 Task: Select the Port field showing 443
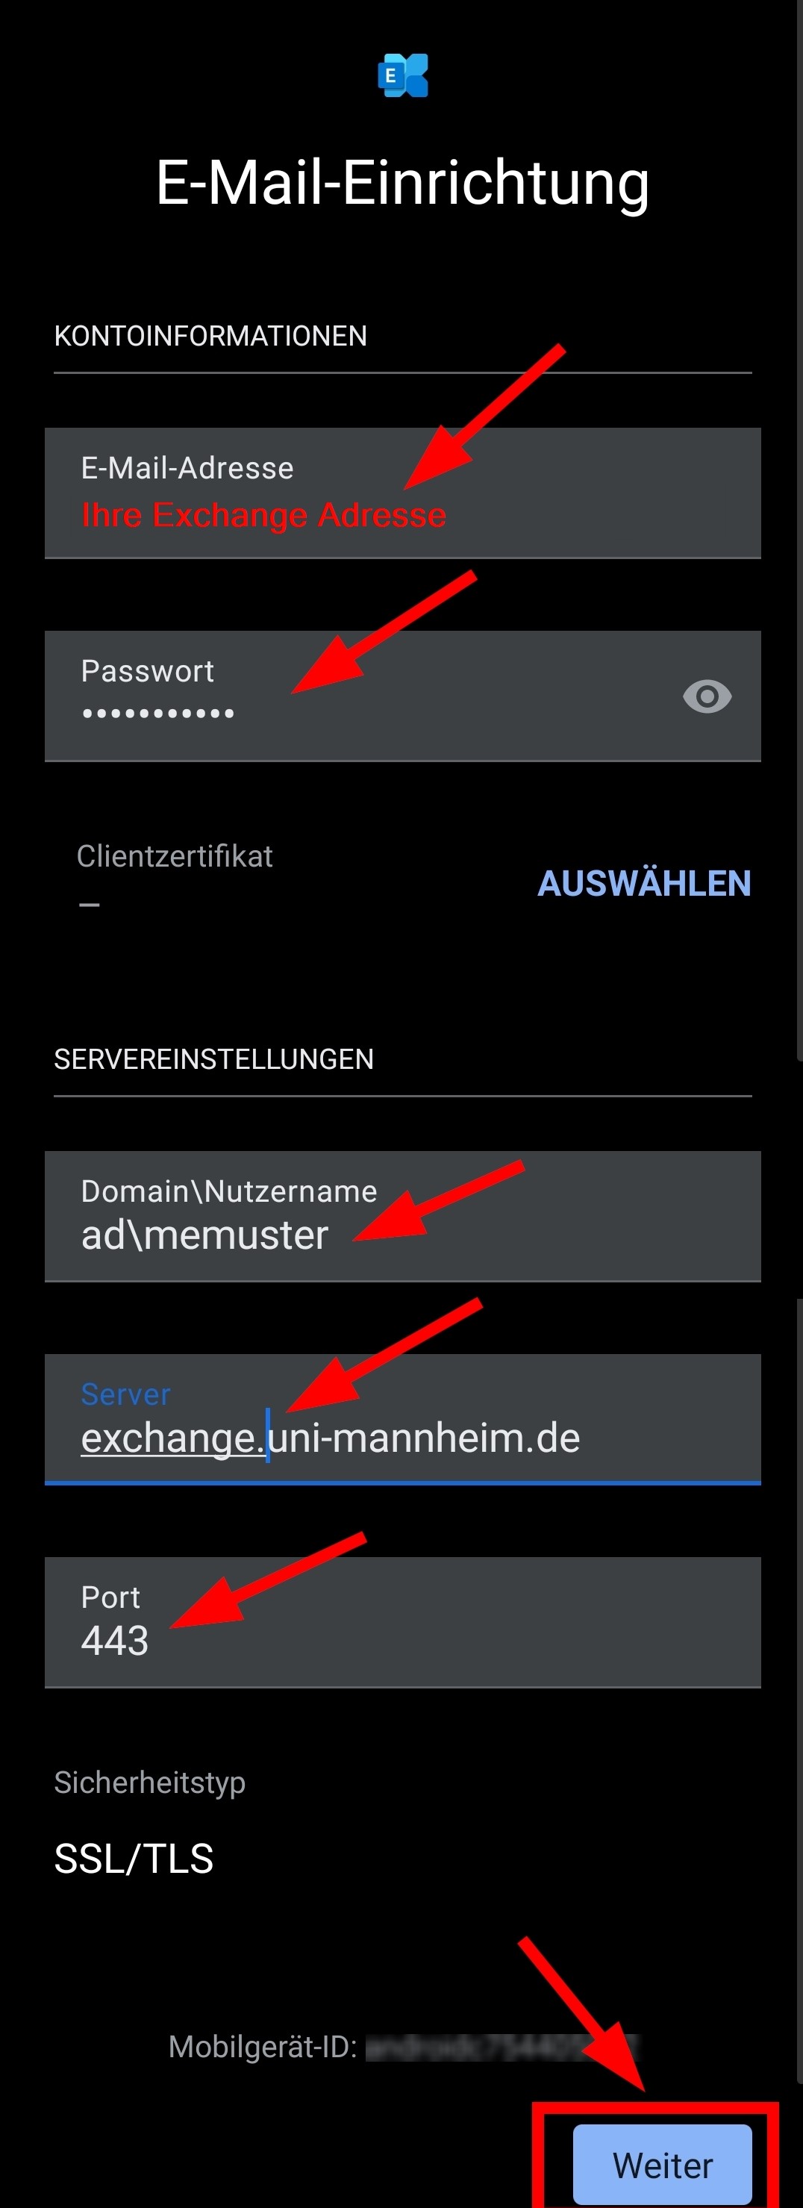coord(403,1623)
